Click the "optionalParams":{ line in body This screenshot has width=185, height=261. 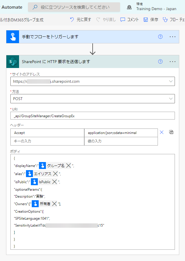pyautogui.click(x=28, y=190)
